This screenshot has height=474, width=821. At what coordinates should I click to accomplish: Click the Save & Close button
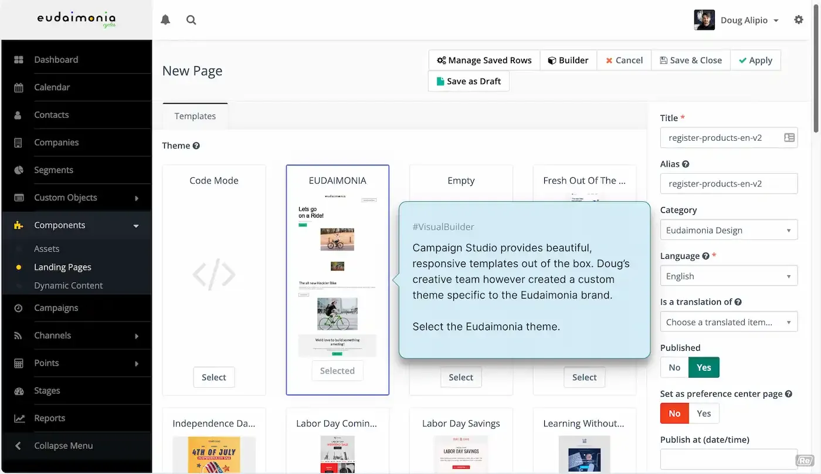pos(691,60)
